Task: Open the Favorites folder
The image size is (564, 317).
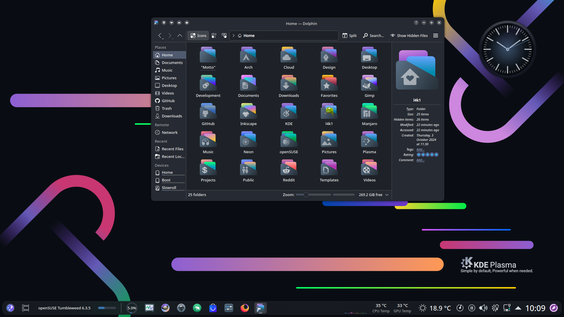Action: [329, 86]
